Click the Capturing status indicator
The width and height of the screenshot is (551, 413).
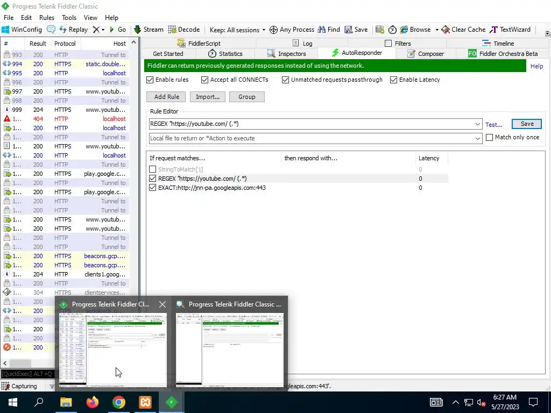[19, 386]
